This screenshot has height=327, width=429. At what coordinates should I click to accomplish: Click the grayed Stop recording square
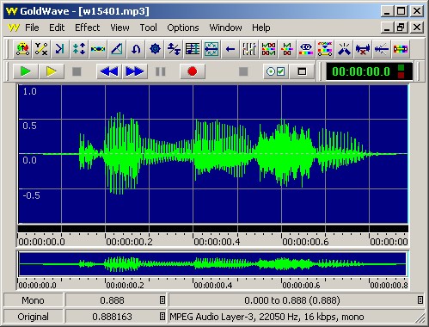click(x=243, y=71)
